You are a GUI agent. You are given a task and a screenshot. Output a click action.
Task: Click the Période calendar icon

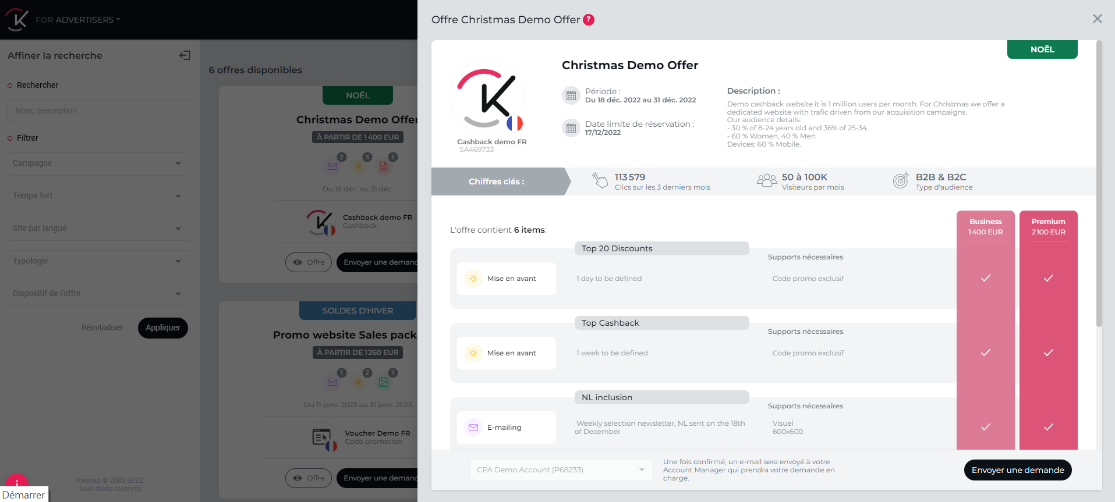571,95
